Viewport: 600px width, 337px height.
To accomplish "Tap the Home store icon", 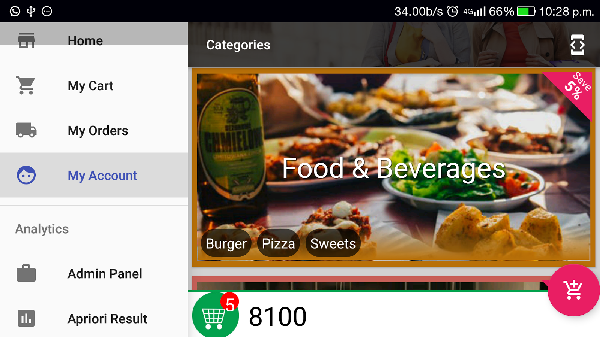I will [x=26, y=40].
